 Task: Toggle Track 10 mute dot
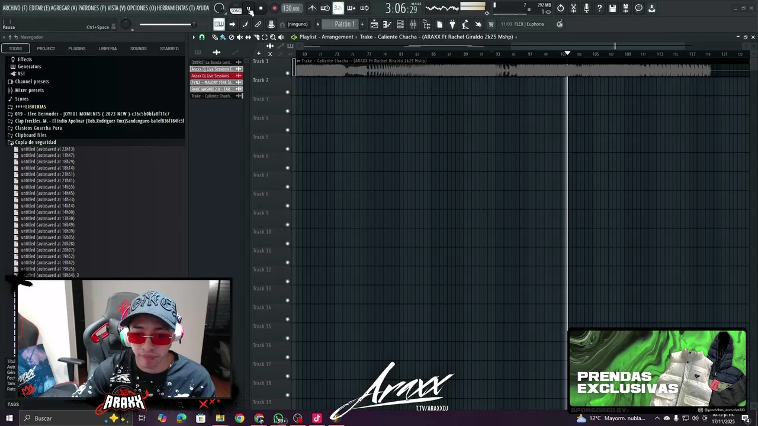pyautogui.click(x=288, y=243)
